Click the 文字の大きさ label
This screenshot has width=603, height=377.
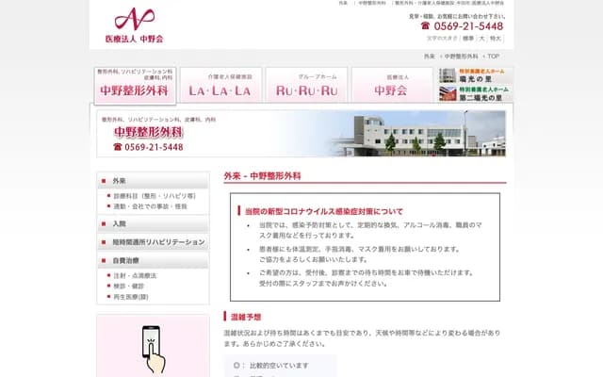pos(442,39)
